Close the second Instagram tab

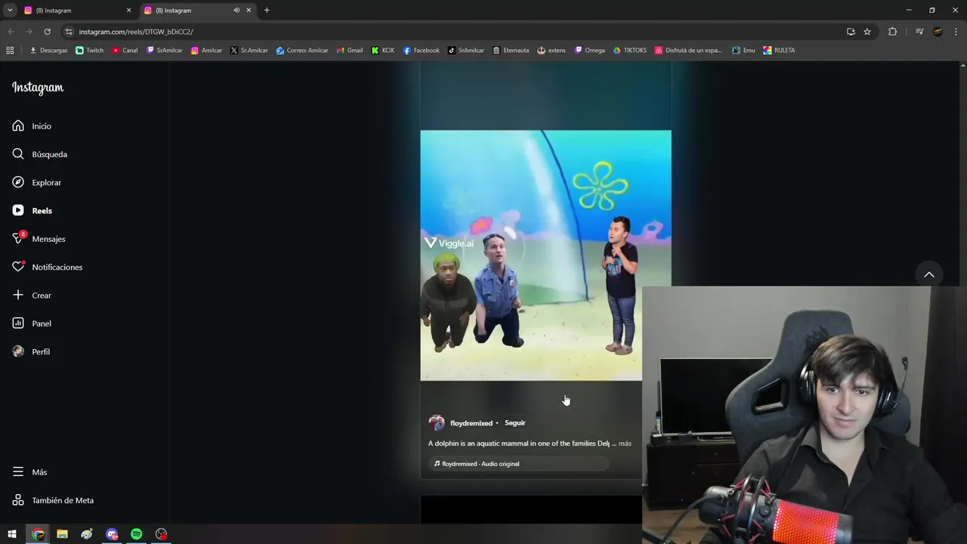pos(249,11)
